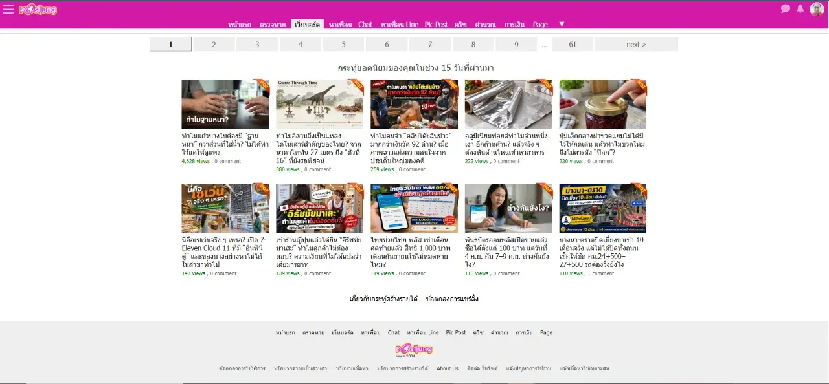
Task: Go to page 5 in pagination
Action: pyautogui.click(x=344, y=44)
